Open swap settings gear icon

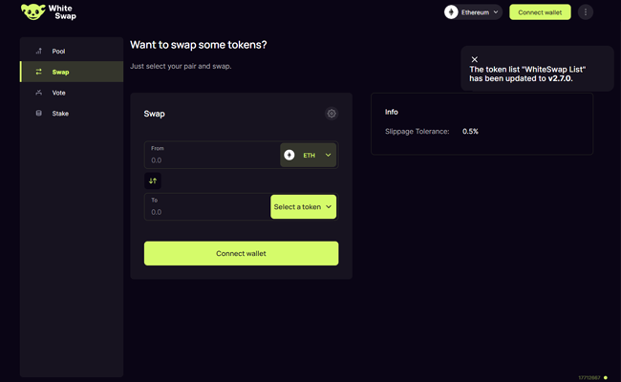332,114
